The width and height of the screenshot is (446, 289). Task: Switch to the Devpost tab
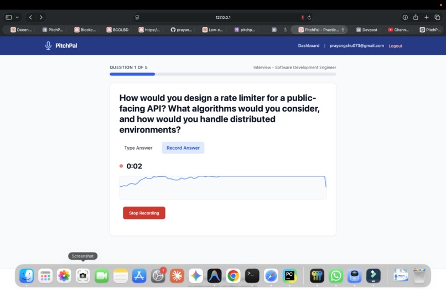pyautogui.click(x=367, y=29)
